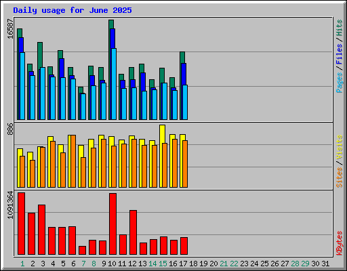
Task: Click day 11 on the x-axis
Action: point(122,264)
